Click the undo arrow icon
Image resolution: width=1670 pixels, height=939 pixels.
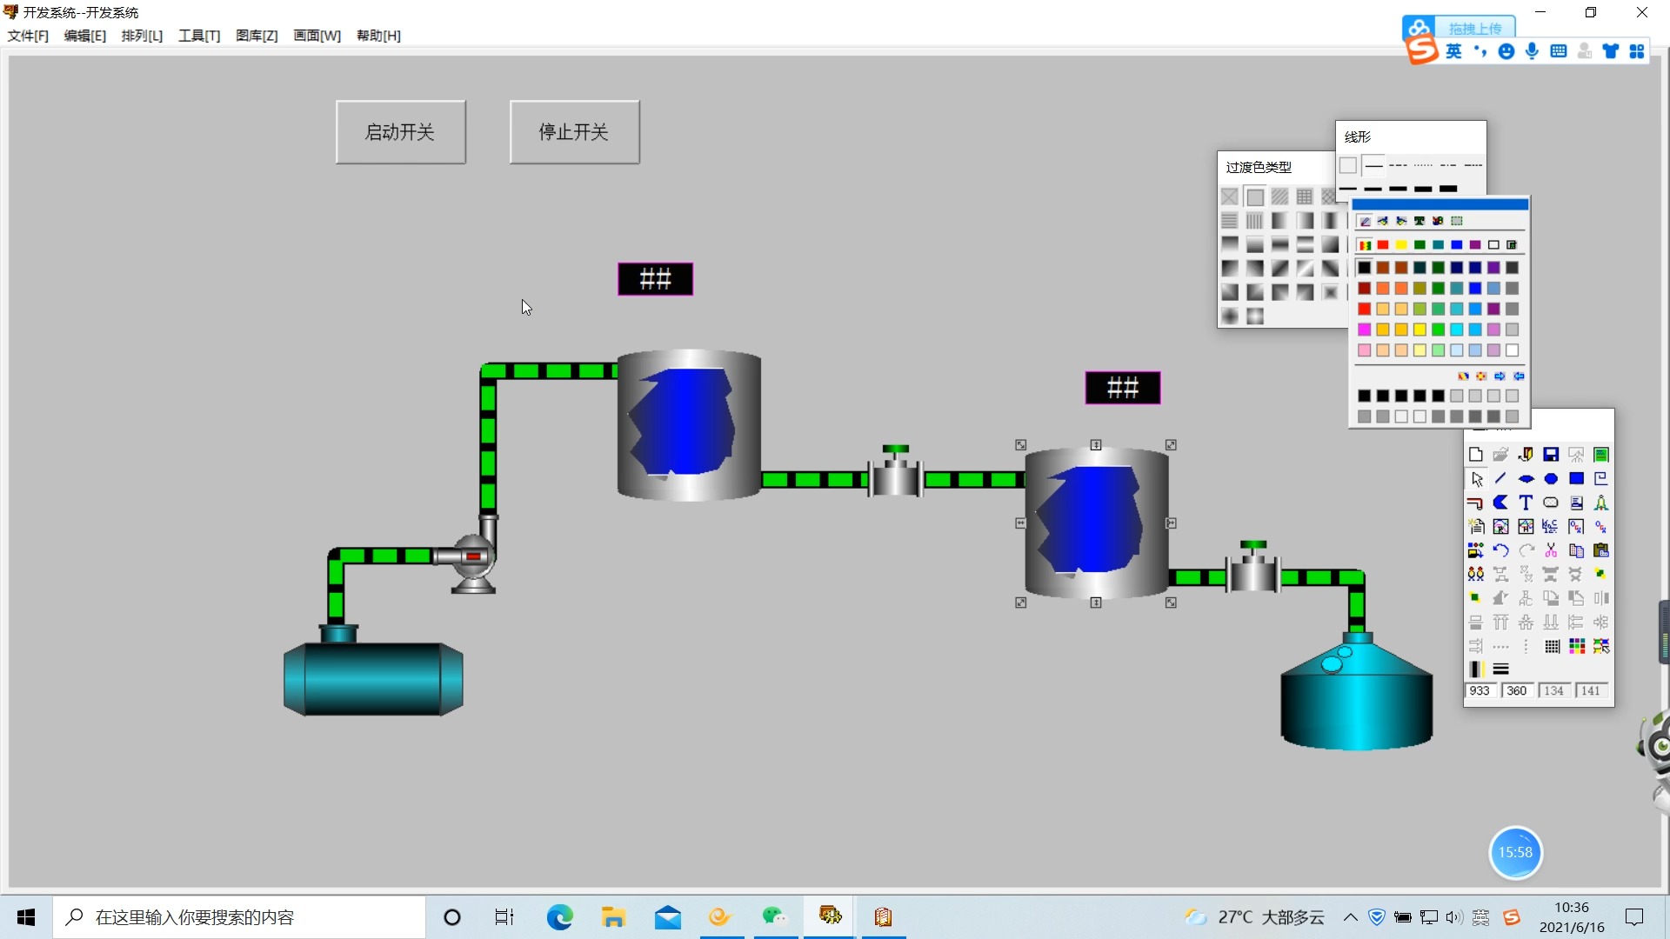tap(1500, 550)
